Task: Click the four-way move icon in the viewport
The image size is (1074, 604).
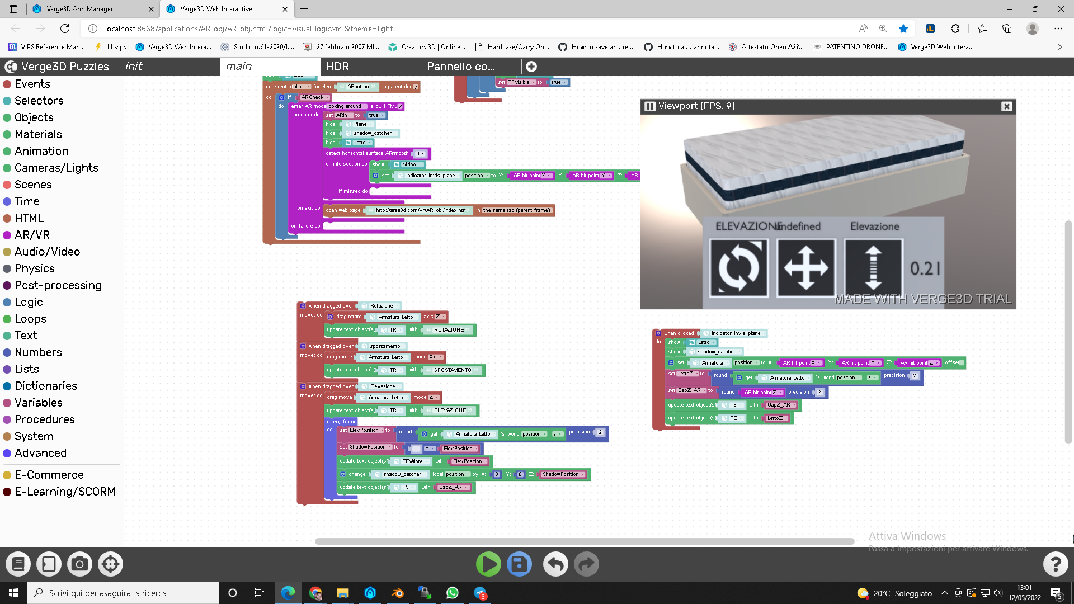Action: pos(806,267)
